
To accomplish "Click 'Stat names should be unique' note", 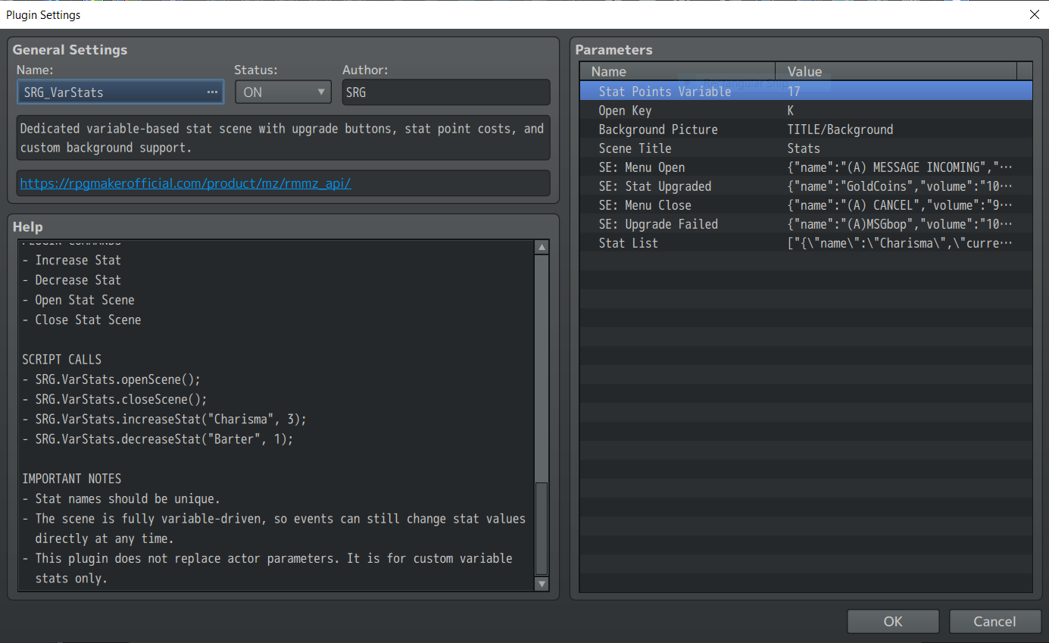I will coord(122,499).
